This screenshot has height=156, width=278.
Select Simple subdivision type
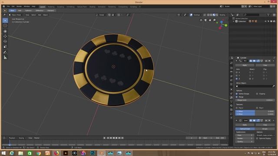[x=265, y=129]
